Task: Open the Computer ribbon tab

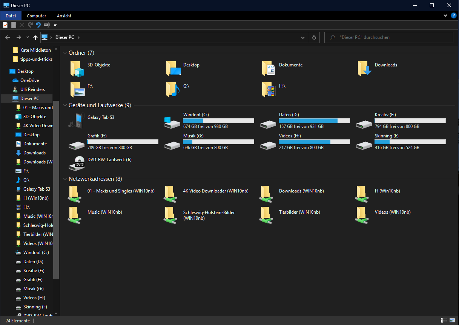Action: point(37,16)
